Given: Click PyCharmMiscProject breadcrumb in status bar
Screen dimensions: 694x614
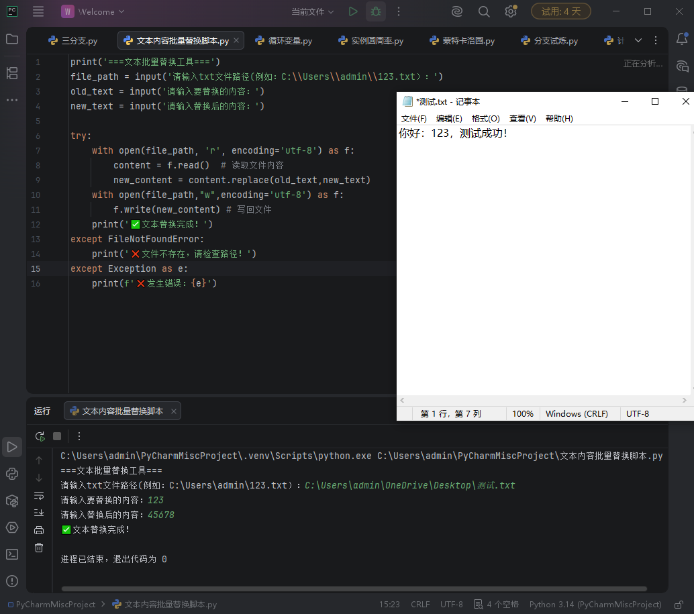Looking at the screenshot, I should (51, 604).
